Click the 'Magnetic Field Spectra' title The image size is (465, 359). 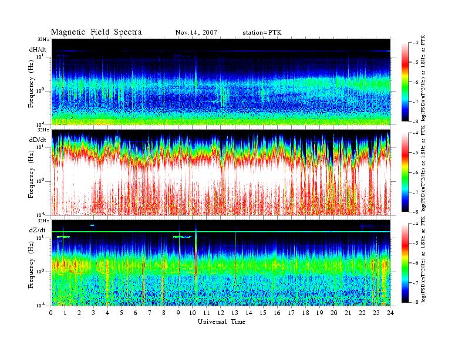tap(96, 32)
